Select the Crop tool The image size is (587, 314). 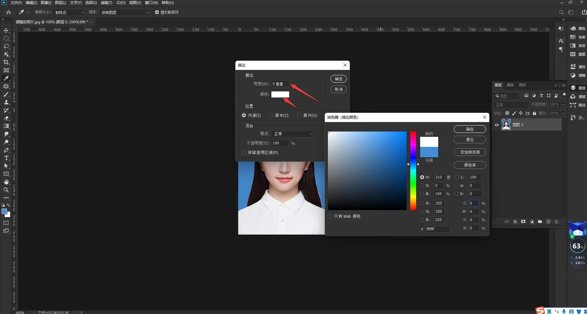(x=6, y=62)
